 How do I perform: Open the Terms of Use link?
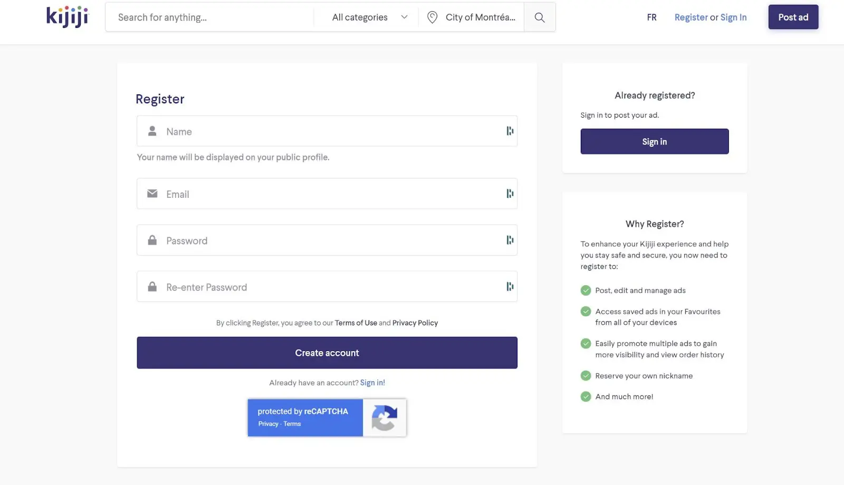click(x=356, y=323)
